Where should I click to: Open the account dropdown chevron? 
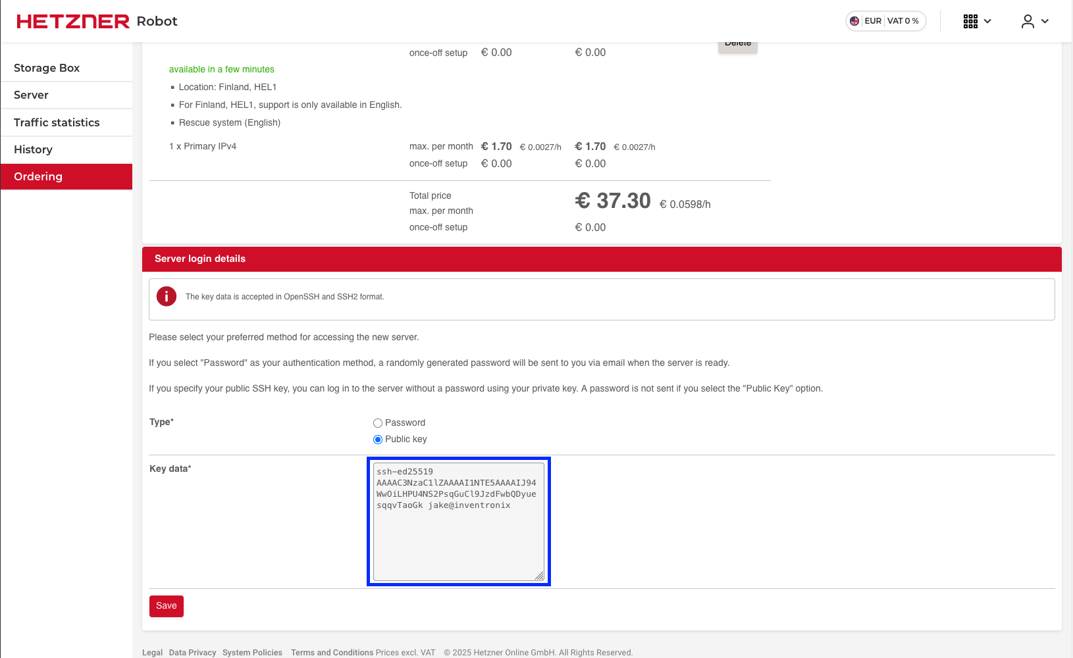point(1046,22)
